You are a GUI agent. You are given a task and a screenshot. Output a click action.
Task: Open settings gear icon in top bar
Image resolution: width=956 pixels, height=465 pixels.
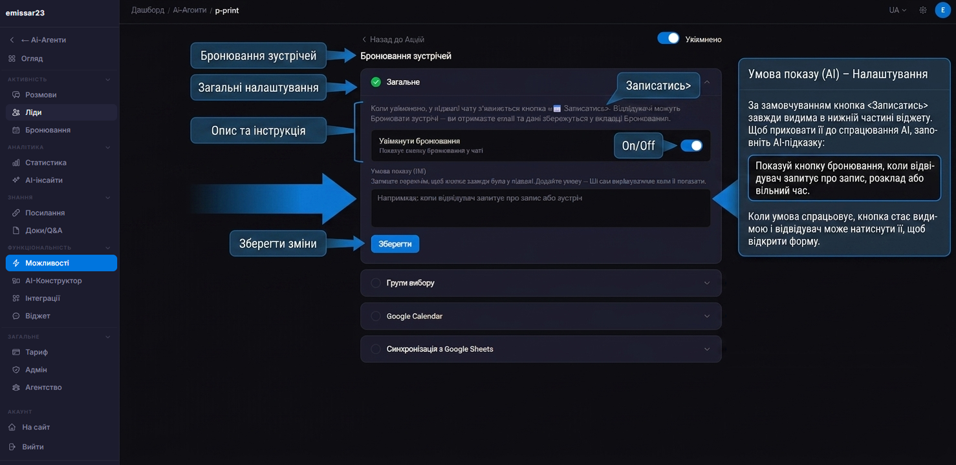tap(923, 10)
